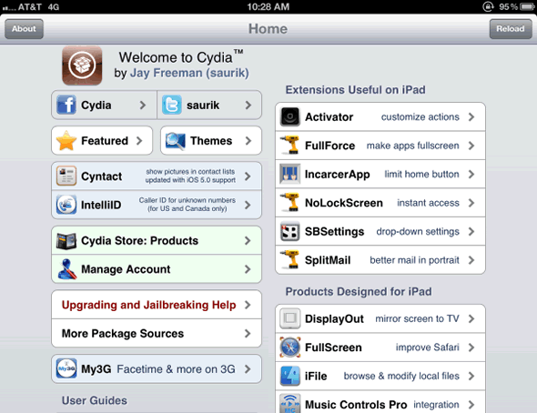Select the My3G Facetime on 3G row
This screenshot has height=413, width=537.
[157, 368]
